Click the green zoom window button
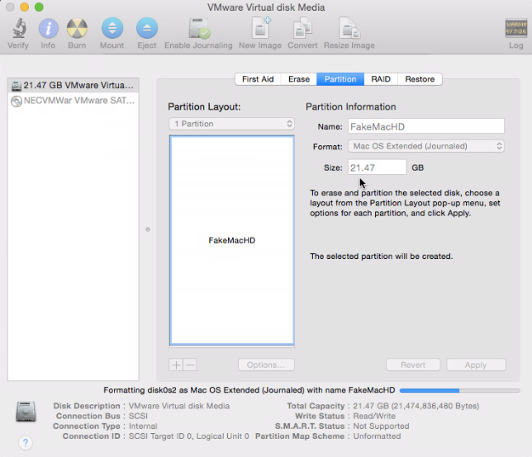532x457 pixels. [x=39, y=7]
